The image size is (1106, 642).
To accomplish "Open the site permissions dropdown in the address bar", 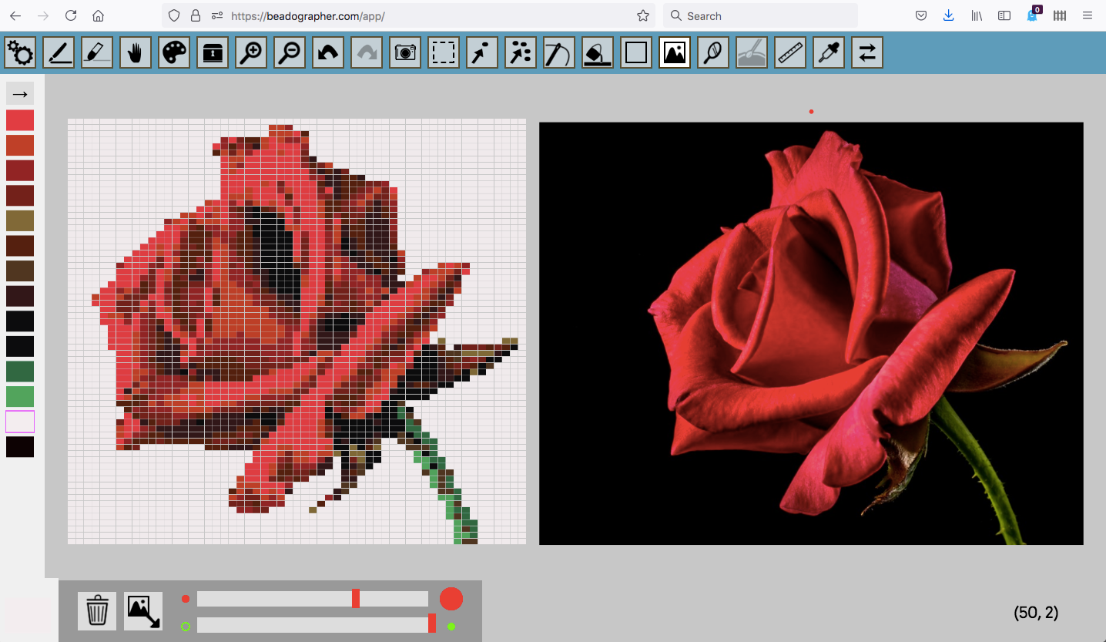I will 216,15.
